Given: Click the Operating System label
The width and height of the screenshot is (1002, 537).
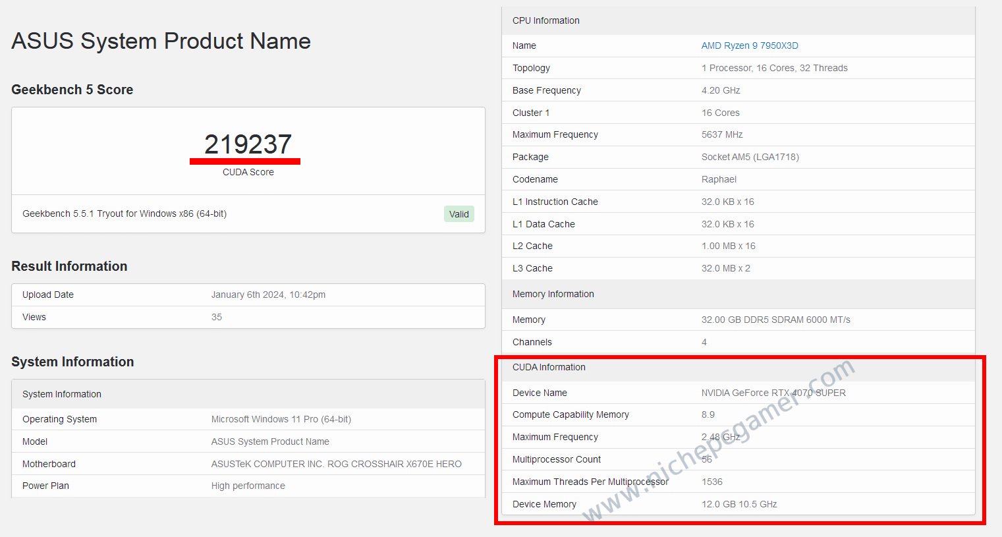Looking at the screenshot, I should click(59, 419).
